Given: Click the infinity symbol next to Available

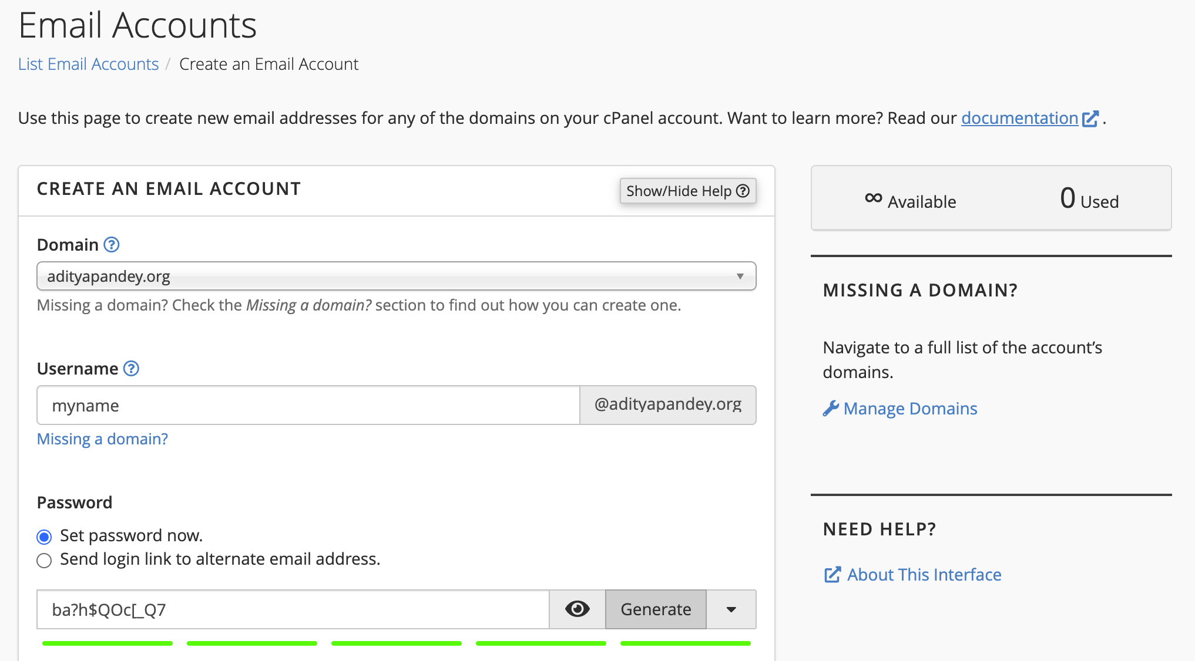Looking at the screenshot, I should click(x=874, y=198).
